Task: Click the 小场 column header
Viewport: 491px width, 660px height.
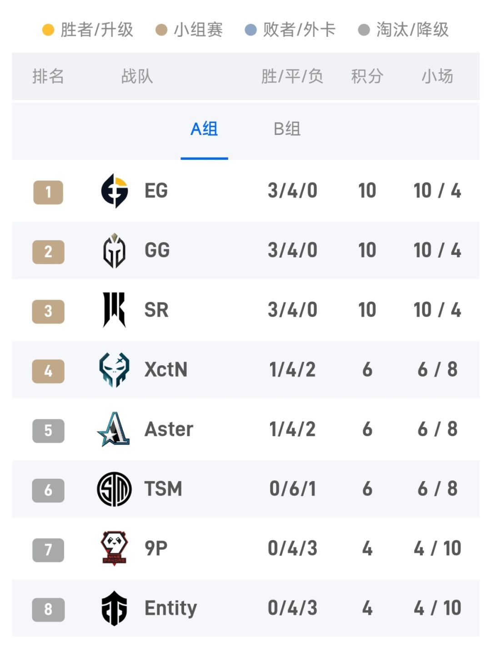Action: click(x=437, y=76)
